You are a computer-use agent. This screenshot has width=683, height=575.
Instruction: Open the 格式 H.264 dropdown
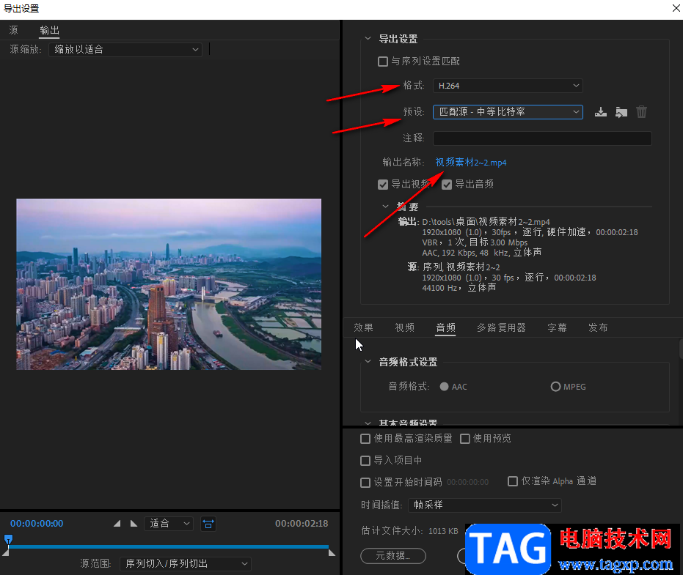click(508, 86)
